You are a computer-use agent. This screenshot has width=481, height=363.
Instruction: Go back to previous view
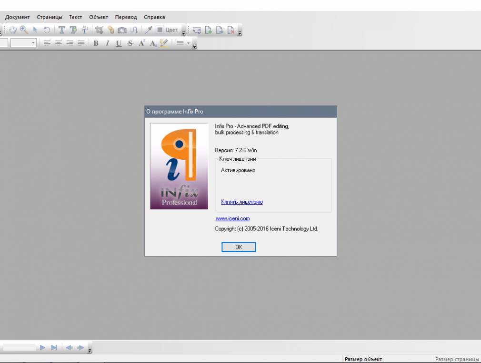(70, 347)
